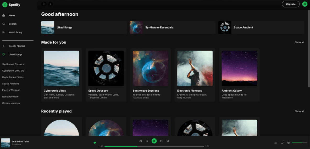Click the One More Time song title
The height and width of the screenshot is (149, 310).
tap(20, 141)
